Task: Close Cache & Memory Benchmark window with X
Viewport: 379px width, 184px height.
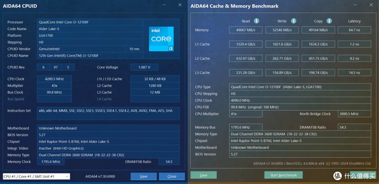Action: (x=371, y=5)
